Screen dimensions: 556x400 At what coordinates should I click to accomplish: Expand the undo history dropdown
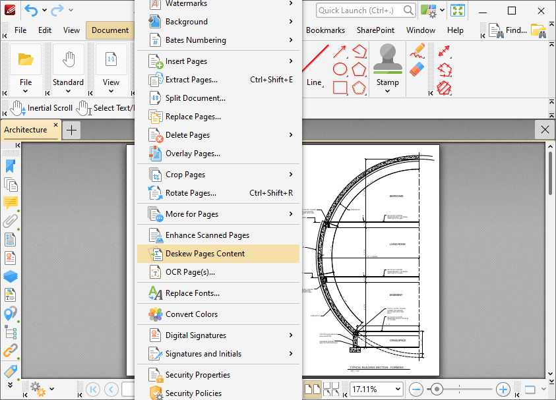pos(44,11)
